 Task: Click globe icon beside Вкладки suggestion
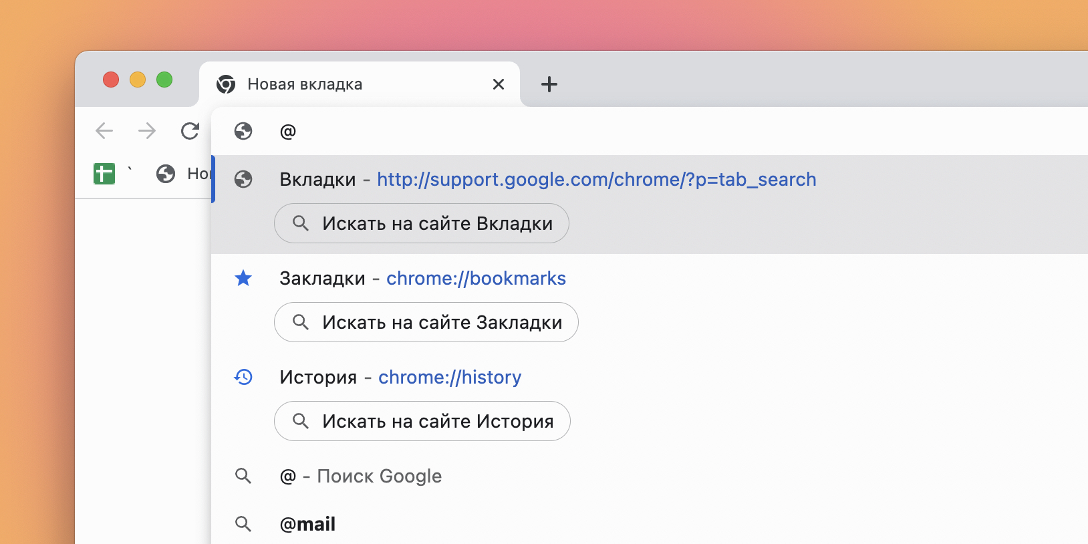coord(243,179)
